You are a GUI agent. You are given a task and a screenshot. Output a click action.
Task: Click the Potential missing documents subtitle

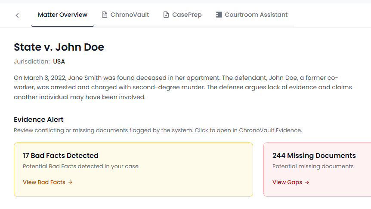pyautogui.click(x=313, y=167)
